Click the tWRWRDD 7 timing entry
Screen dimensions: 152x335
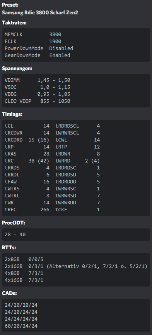78,202
